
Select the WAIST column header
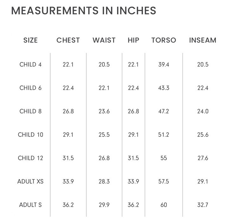coord(104,40)
